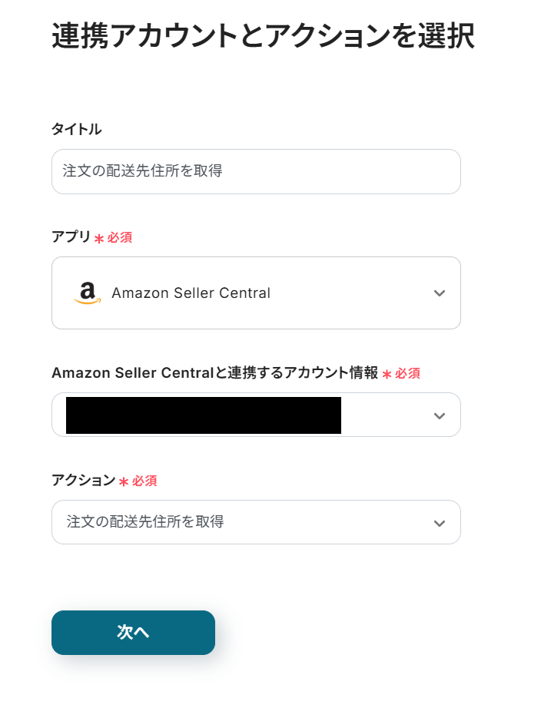
Task: Click the Amazon logo icon in app selector
Action: click(x=88, y=293)
